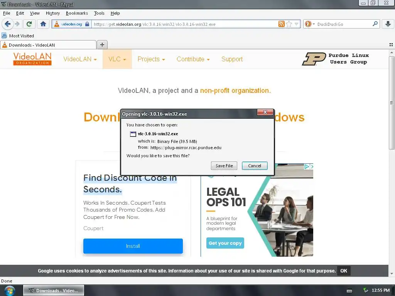Click scrollbar up arrow
The width and height of the screenshot is (395, 296).
pyautogui.click(x=392, y=52)
